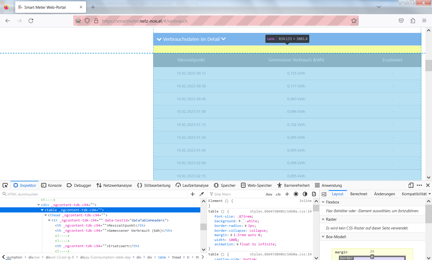This screenshot has height=260, width=432.
Task: Click the add new node plus icon
Action: 193,194
